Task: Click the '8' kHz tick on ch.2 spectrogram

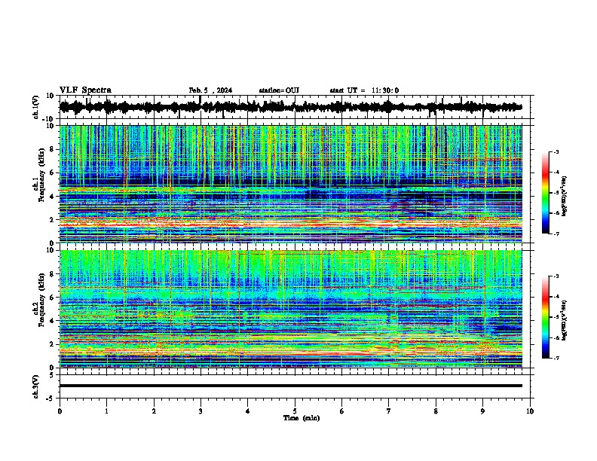Action: coord(53,274)
